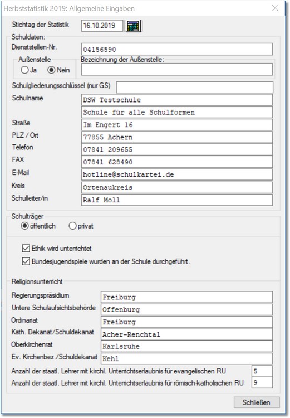The width and height of the screenshot is (290, 418).
Task: Click the Bezeichnung der Außenstelle field
Action: click(x=177, y=69)
